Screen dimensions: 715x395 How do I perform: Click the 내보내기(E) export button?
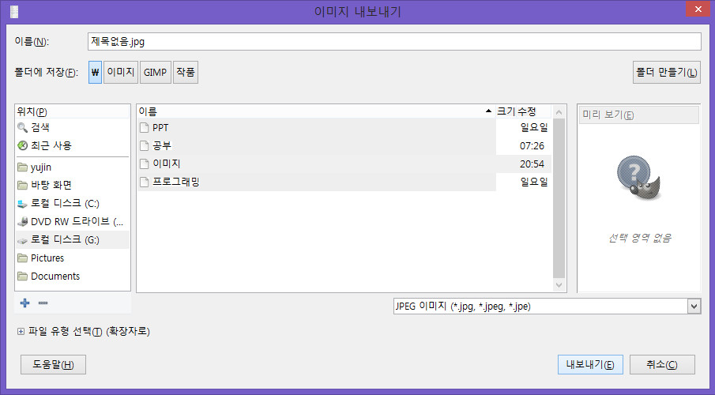click(x=590, y=365)
